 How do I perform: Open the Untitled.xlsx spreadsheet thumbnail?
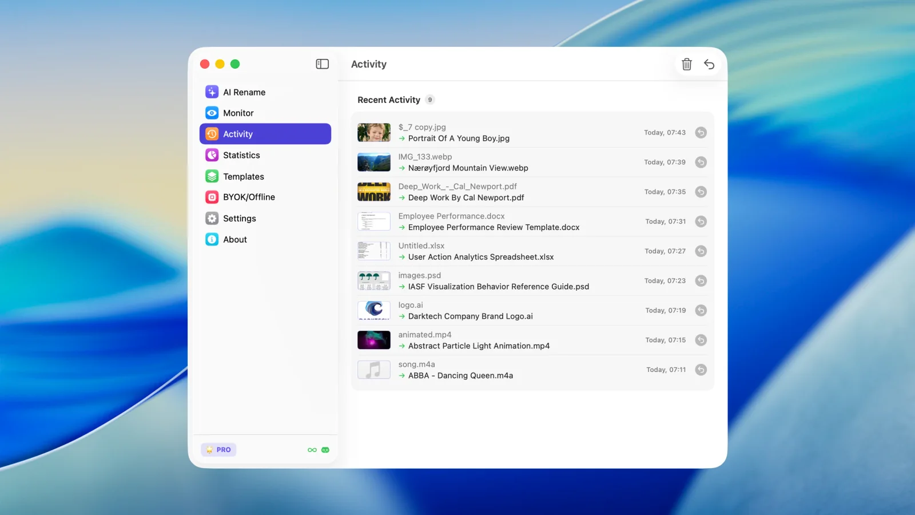click(374, 251)
